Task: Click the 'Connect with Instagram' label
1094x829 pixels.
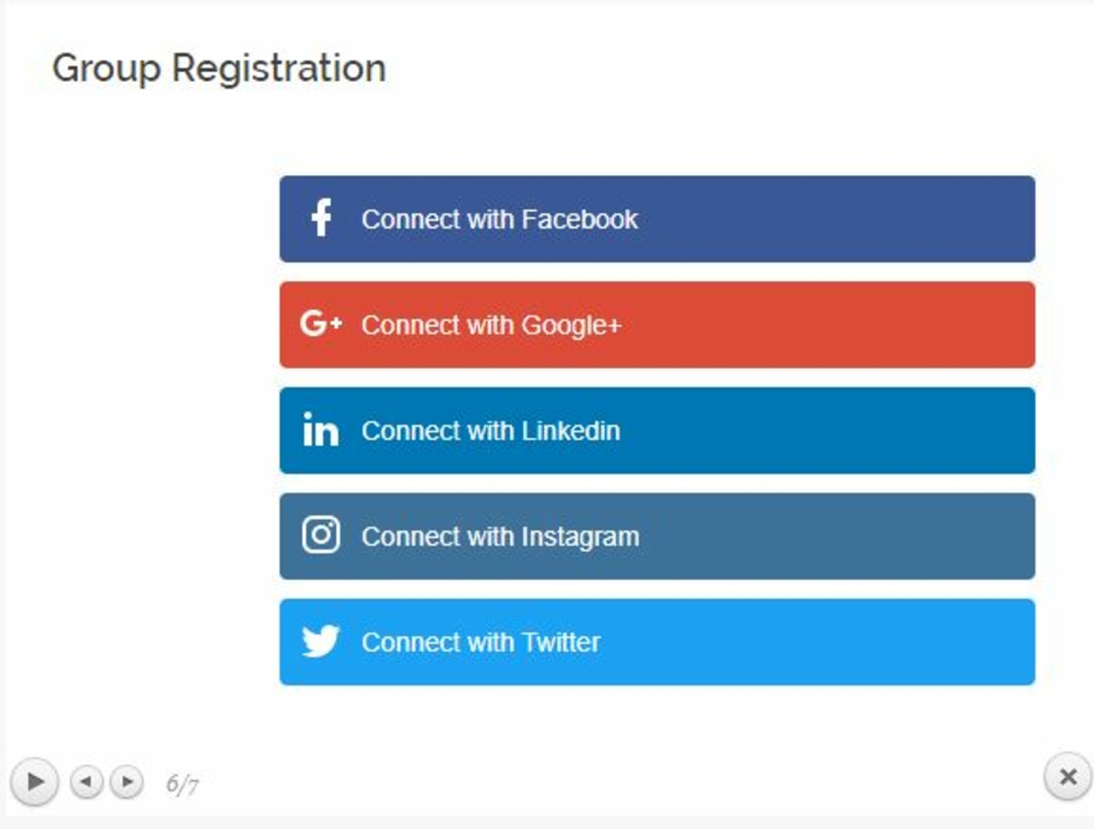Action: click(x=500, y=536)
